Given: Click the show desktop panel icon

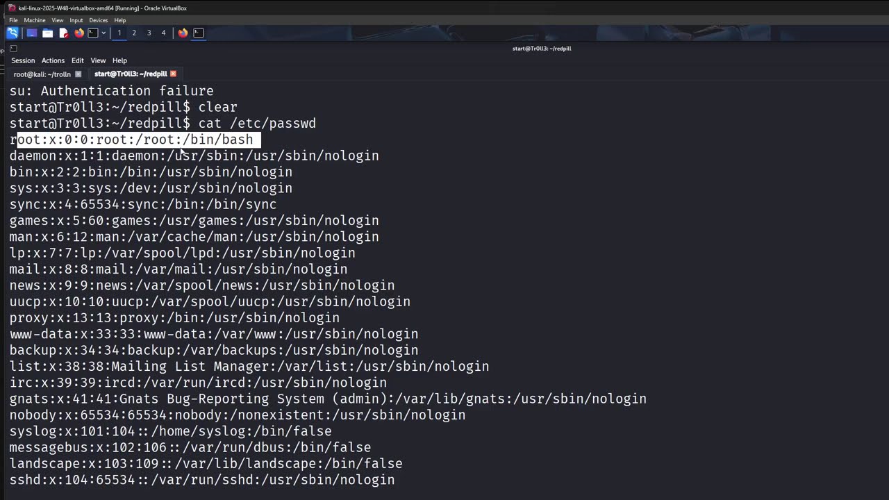Looking at the screenshot, I should pyautogui.click(x=31, y=33).
